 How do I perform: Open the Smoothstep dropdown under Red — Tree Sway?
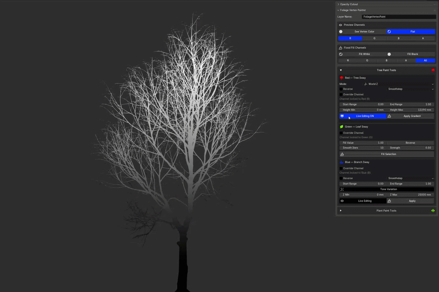pos(411,89)
